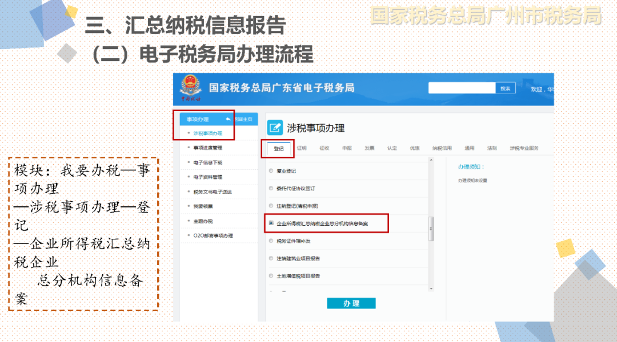Go to 税务文书电子送达 in sidebar
Viewport: 617px width, 342px height.
213,192
